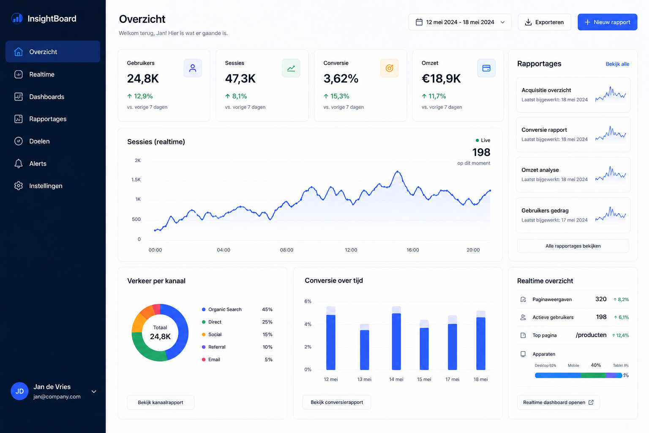Click the plus icon on Nieuw rapport button
This screenshot has width=649, height=433.
click(x=587, y=22)
